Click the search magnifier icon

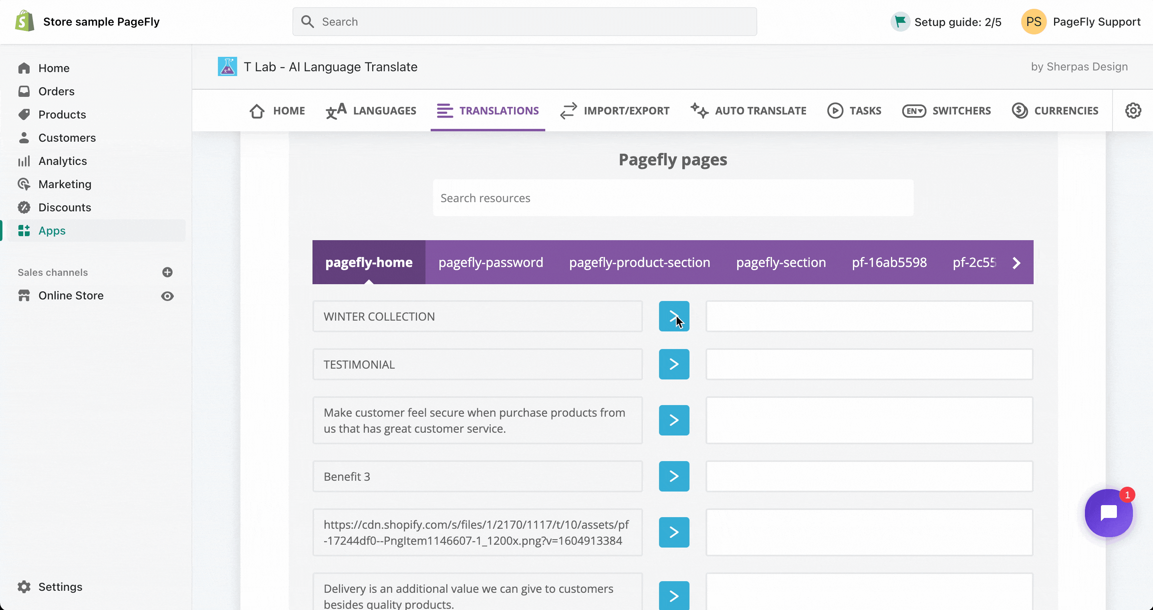pyautogui.click(x=308, y=22)
